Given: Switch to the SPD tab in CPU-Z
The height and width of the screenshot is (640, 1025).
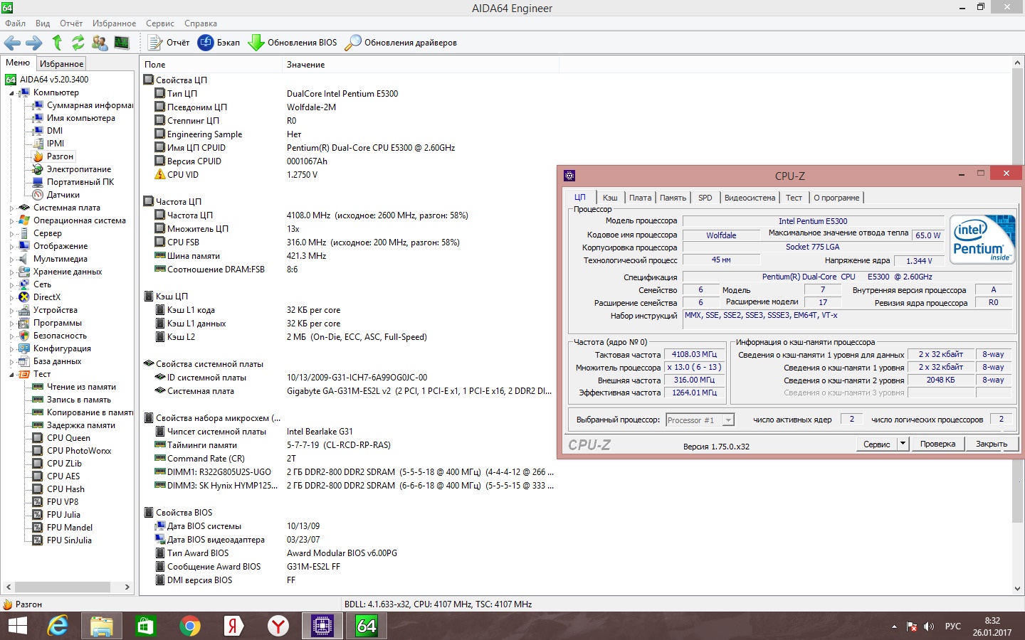Looking at the screenshot, I should pos(705,198).
